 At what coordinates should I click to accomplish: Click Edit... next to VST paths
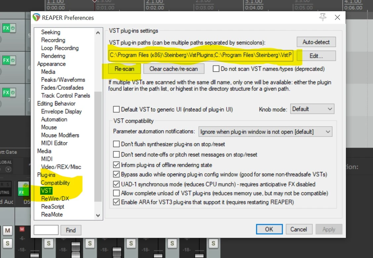tap(316, 56)
